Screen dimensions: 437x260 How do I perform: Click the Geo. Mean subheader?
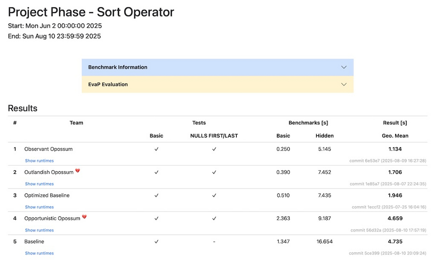(395, 136)
